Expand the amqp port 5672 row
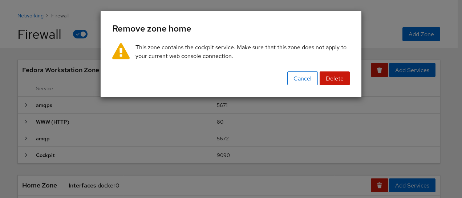This screenshot has height=198, width=462. [26, 139]
